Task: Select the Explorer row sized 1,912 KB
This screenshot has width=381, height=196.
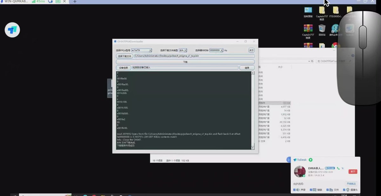Action: point(274,114)
